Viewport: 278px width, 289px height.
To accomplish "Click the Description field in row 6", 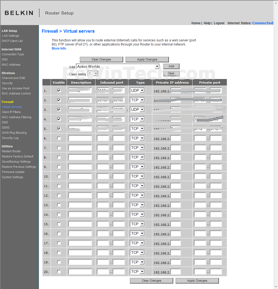I will tap(80, 138).
